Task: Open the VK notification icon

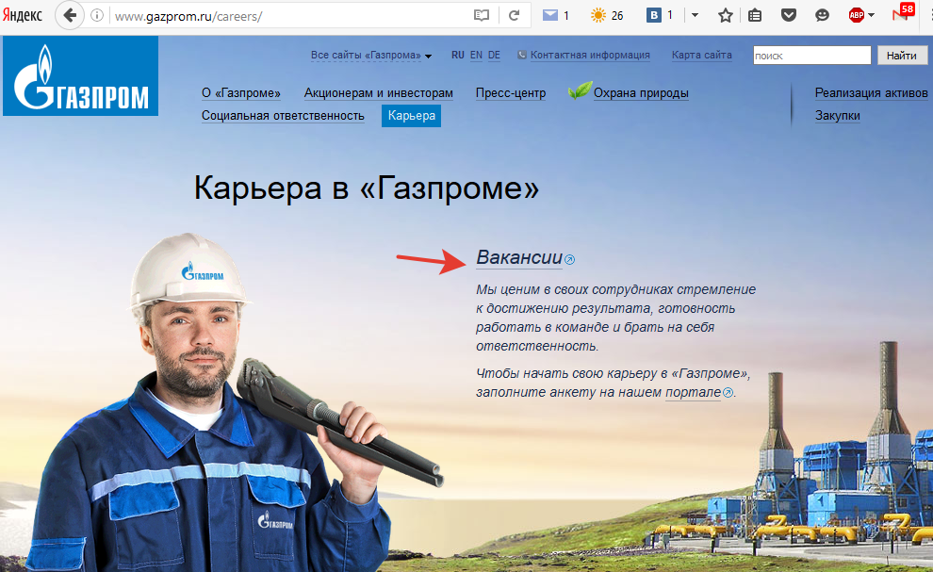Action: [654, 15]
